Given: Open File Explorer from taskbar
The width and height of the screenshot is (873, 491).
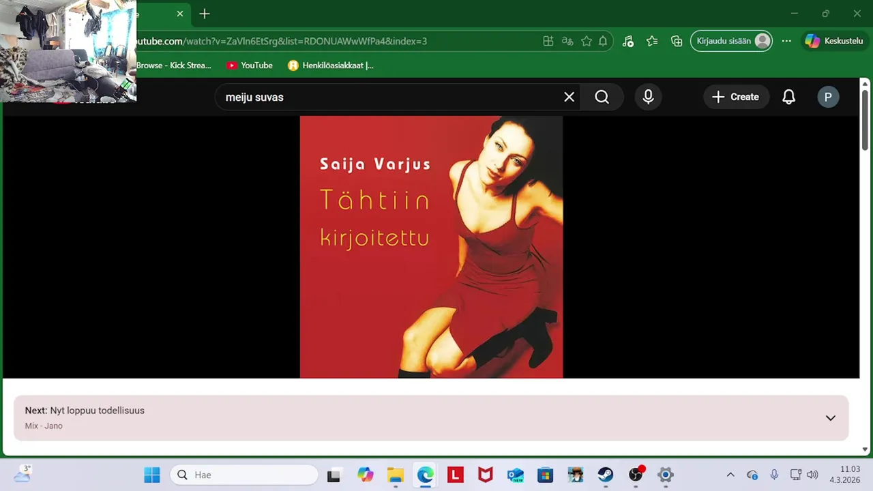Looking at the screenshot, I should tap(396, 475).
